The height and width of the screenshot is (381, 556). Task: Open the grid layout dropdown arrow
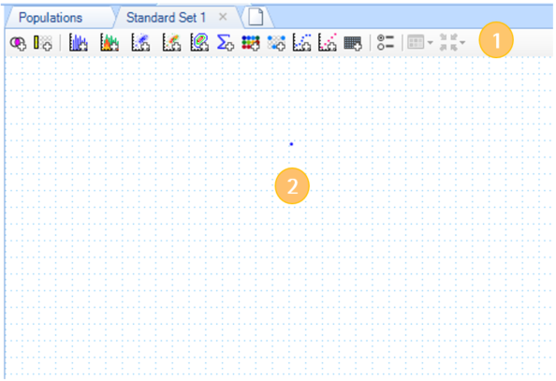(x=431, y=42)
